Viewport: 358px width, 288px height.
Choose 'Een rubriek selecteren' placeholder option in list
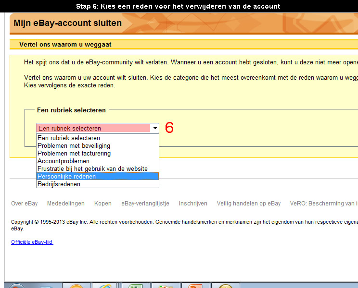(98, 138)
